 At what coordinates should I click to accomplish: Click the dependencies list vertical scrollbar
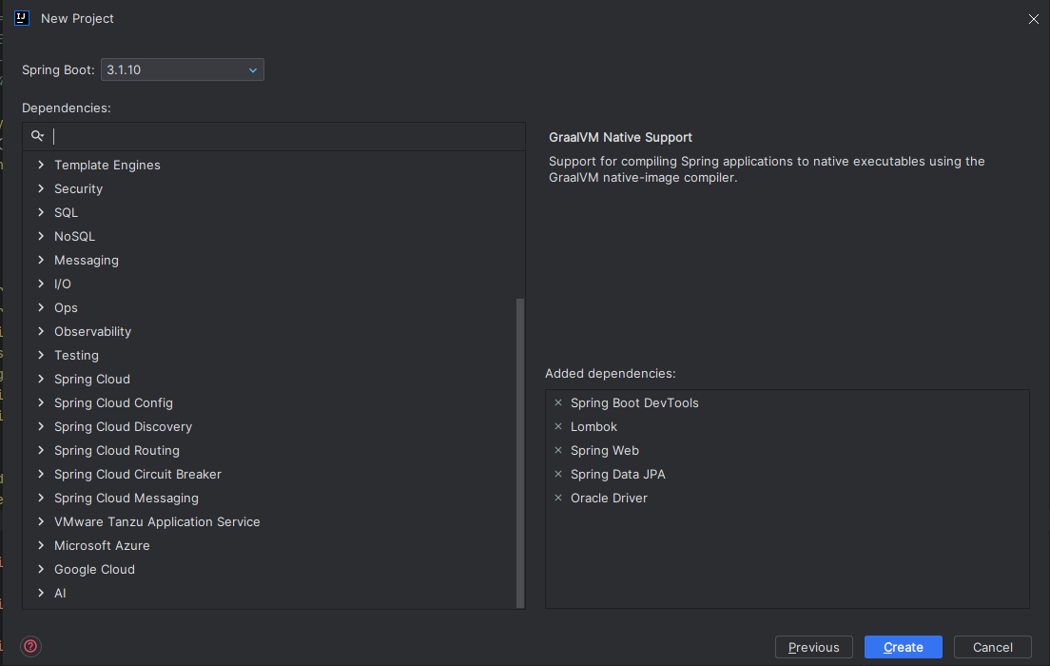tap(519, 452)
